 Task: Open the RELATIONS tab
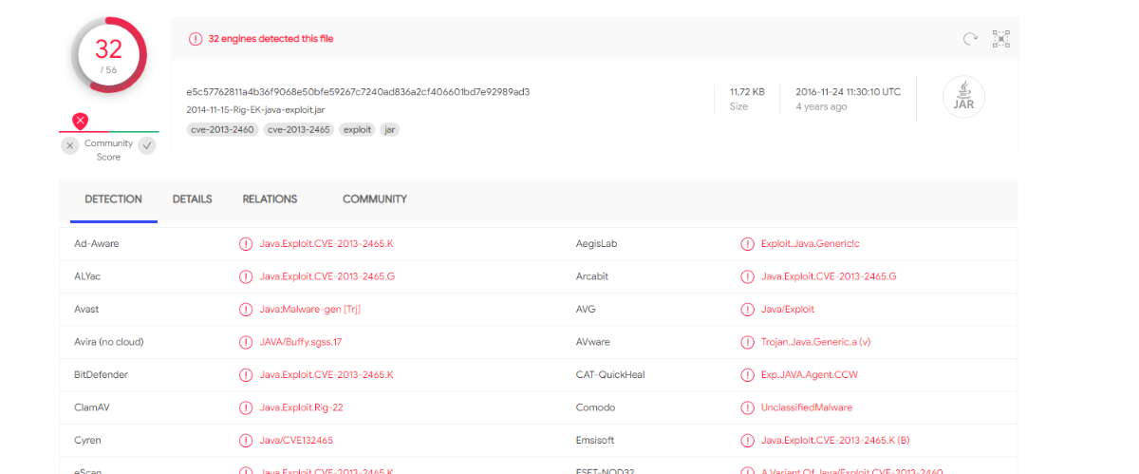tap(270, 199)
